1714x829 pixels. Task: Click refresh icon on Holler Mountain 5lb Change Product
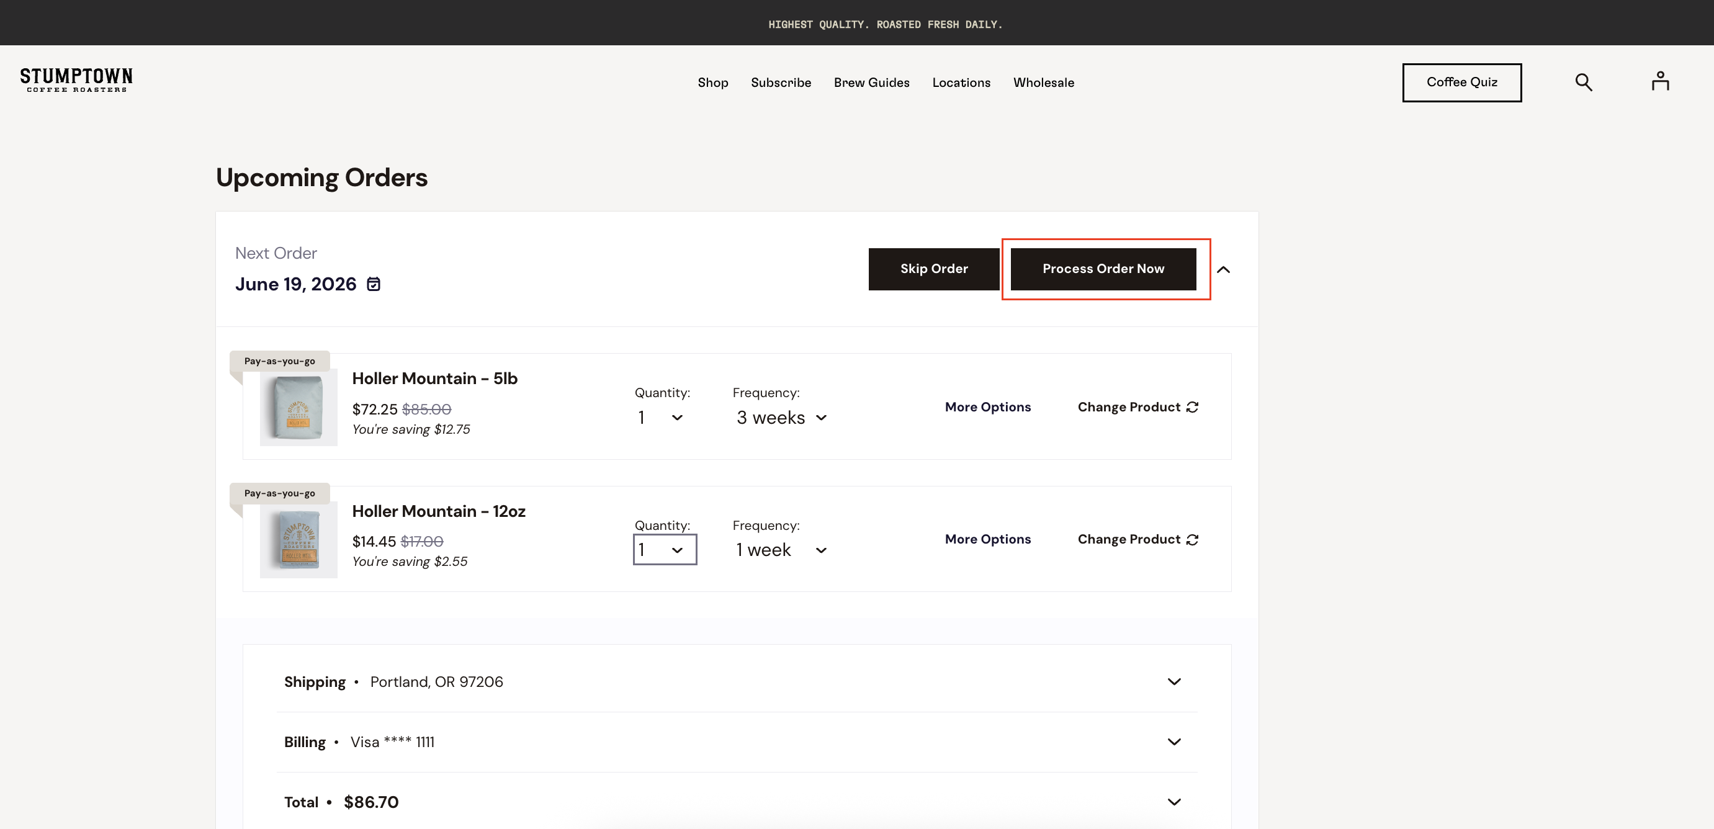coord(1192,406)
